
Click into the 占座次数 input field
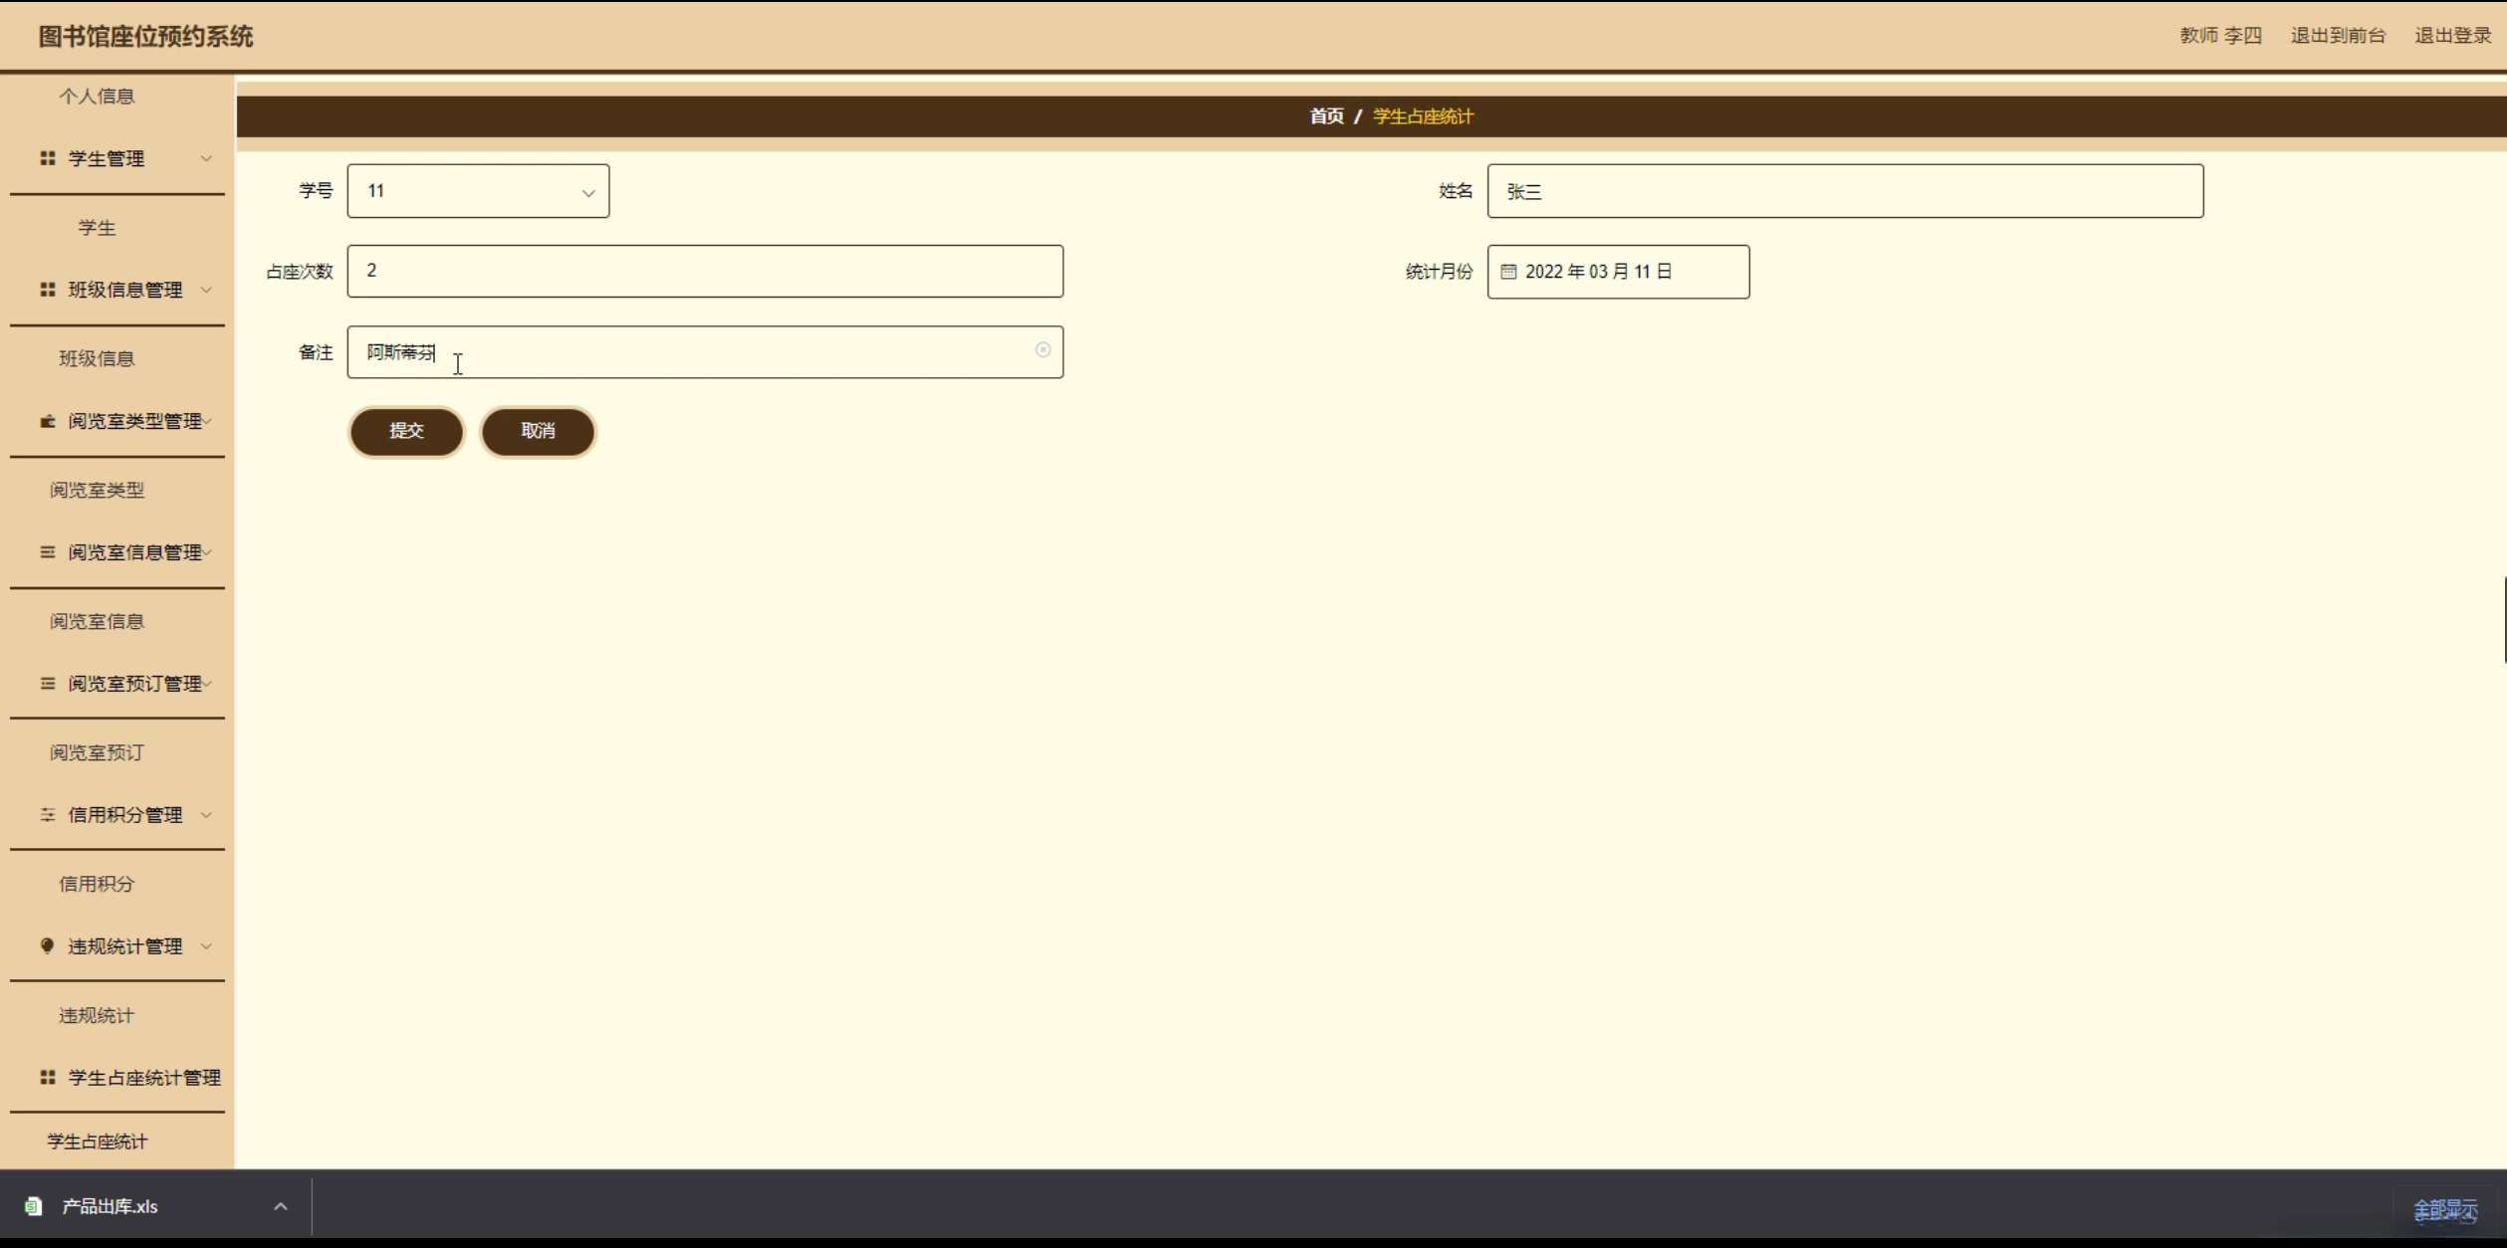[x=705, y=272]
